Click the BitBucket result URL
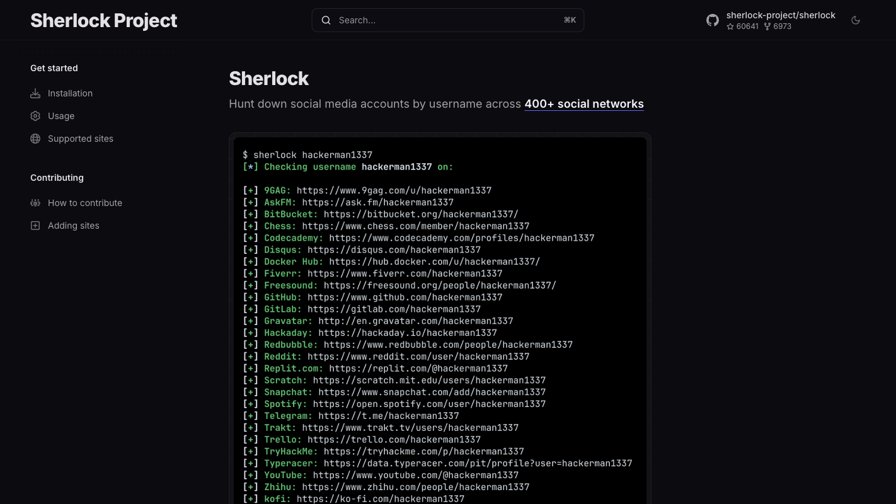Image resolution: width=896 pixels, height=504 pixels. click(421, 214)
